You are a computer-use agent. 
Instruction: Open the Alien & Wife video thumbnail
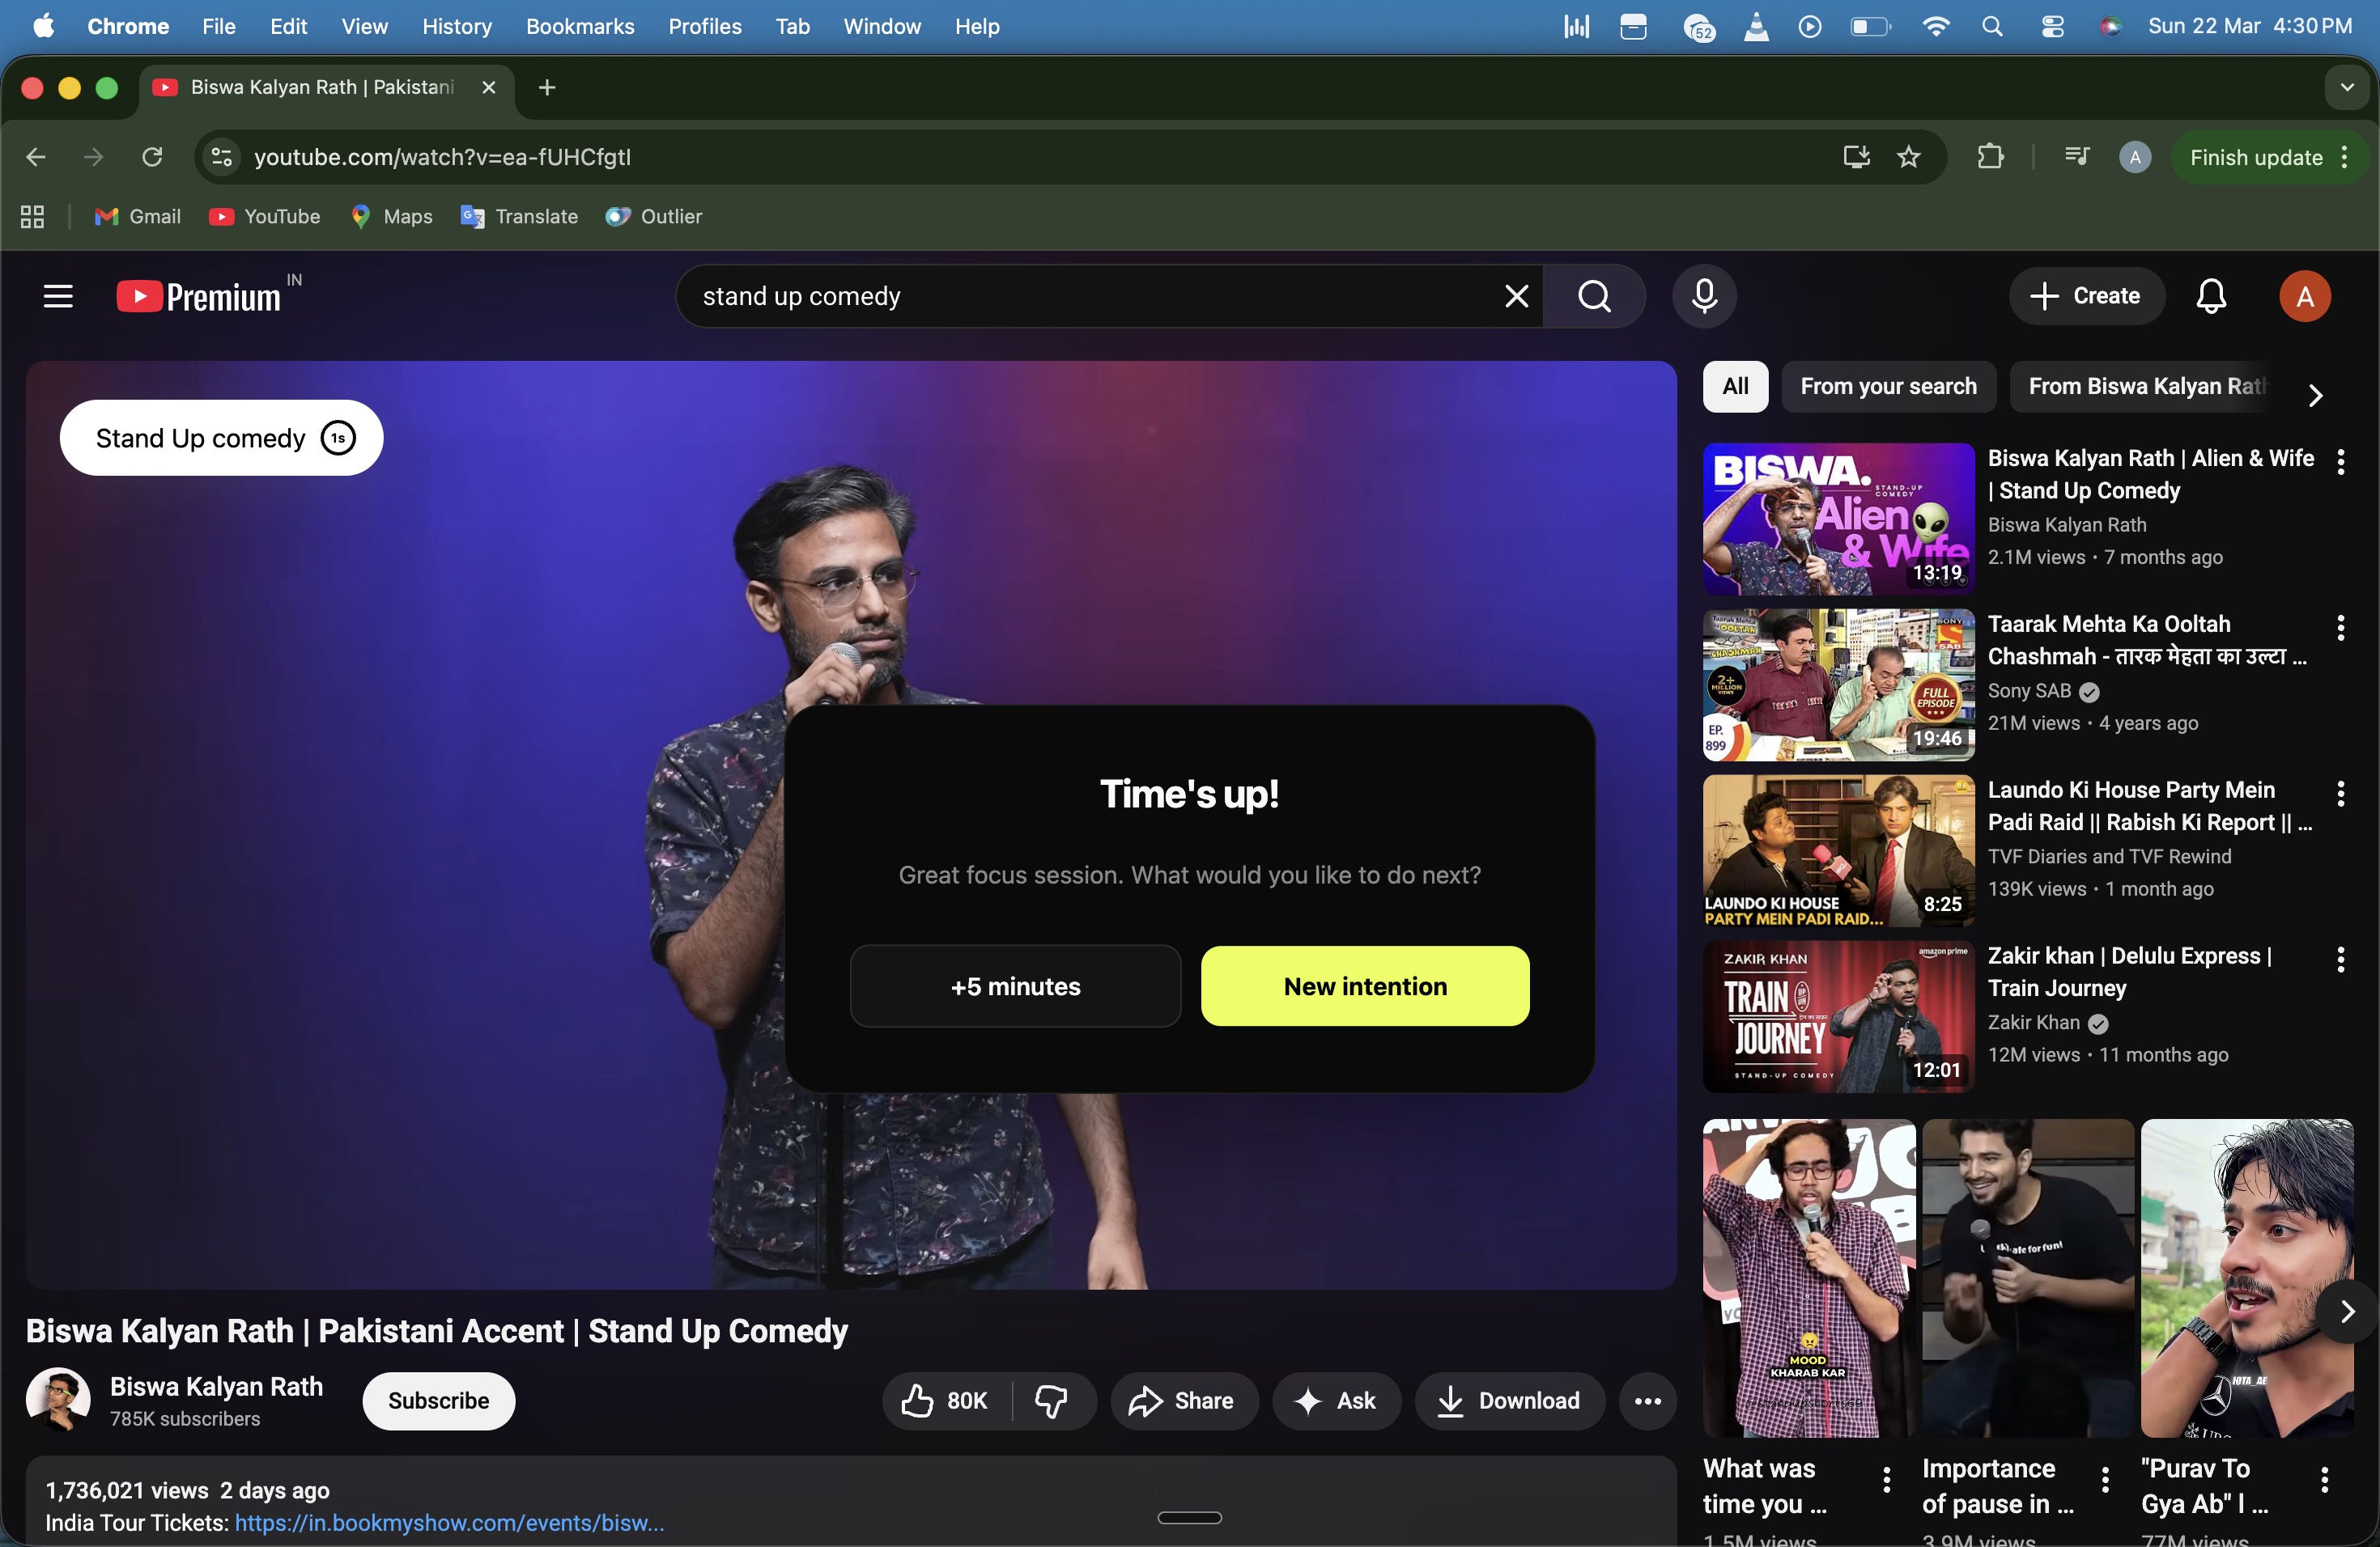[x=1837, y=519]
